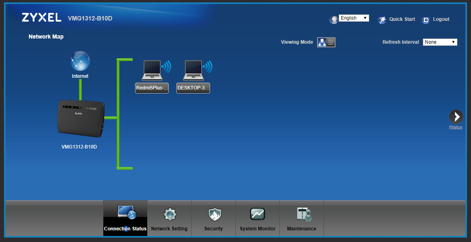Click the Connection Status monitor icon
This screenshot has width=471, height=242.
click(x=127, y=213)
